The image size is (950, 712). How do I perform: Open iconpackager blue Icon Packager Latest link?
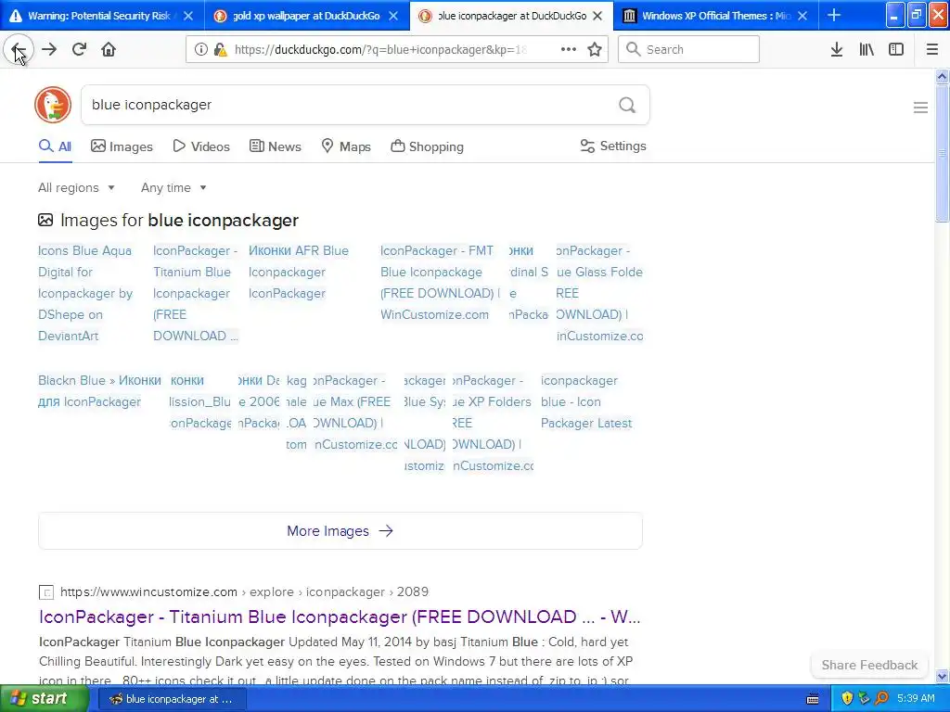coord(586,401)
